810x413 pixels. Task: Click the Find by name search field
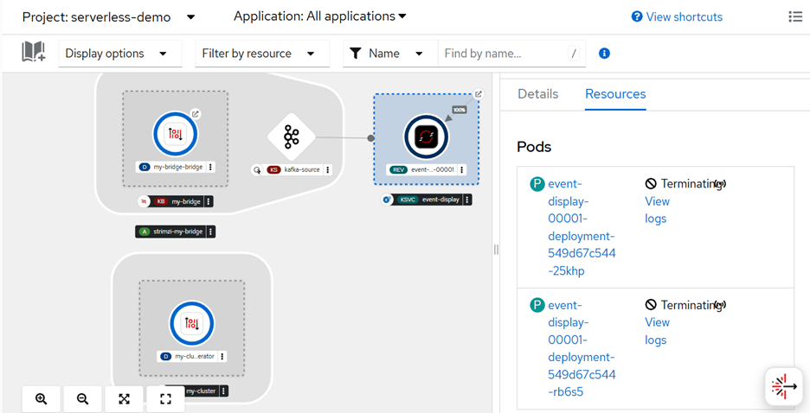(503, 54)
